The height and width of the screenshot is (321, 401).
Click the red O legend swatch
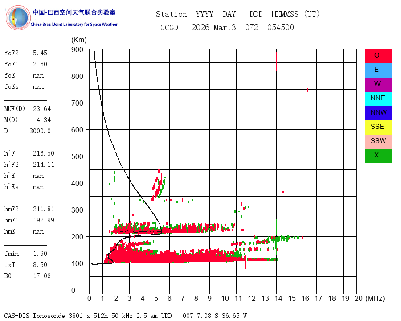[378, 56]
